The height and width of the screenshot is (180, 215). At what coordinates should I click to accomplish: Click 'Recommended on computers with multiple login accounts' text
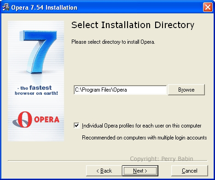[145, 138]
